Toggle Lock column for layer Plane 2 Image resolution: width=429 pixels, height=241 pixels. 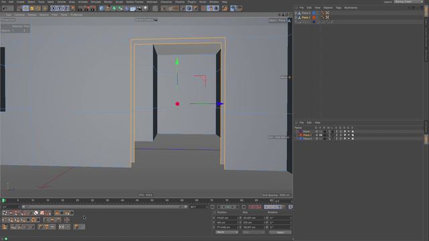click(x=332, y=139)
